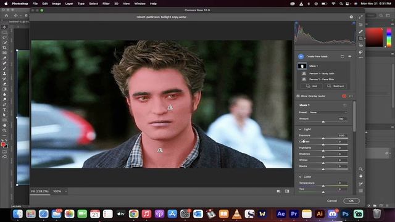Viewport: 395px width, 222px height.
Task: Select the Horizontal Type tool
Action: (4, 110)
